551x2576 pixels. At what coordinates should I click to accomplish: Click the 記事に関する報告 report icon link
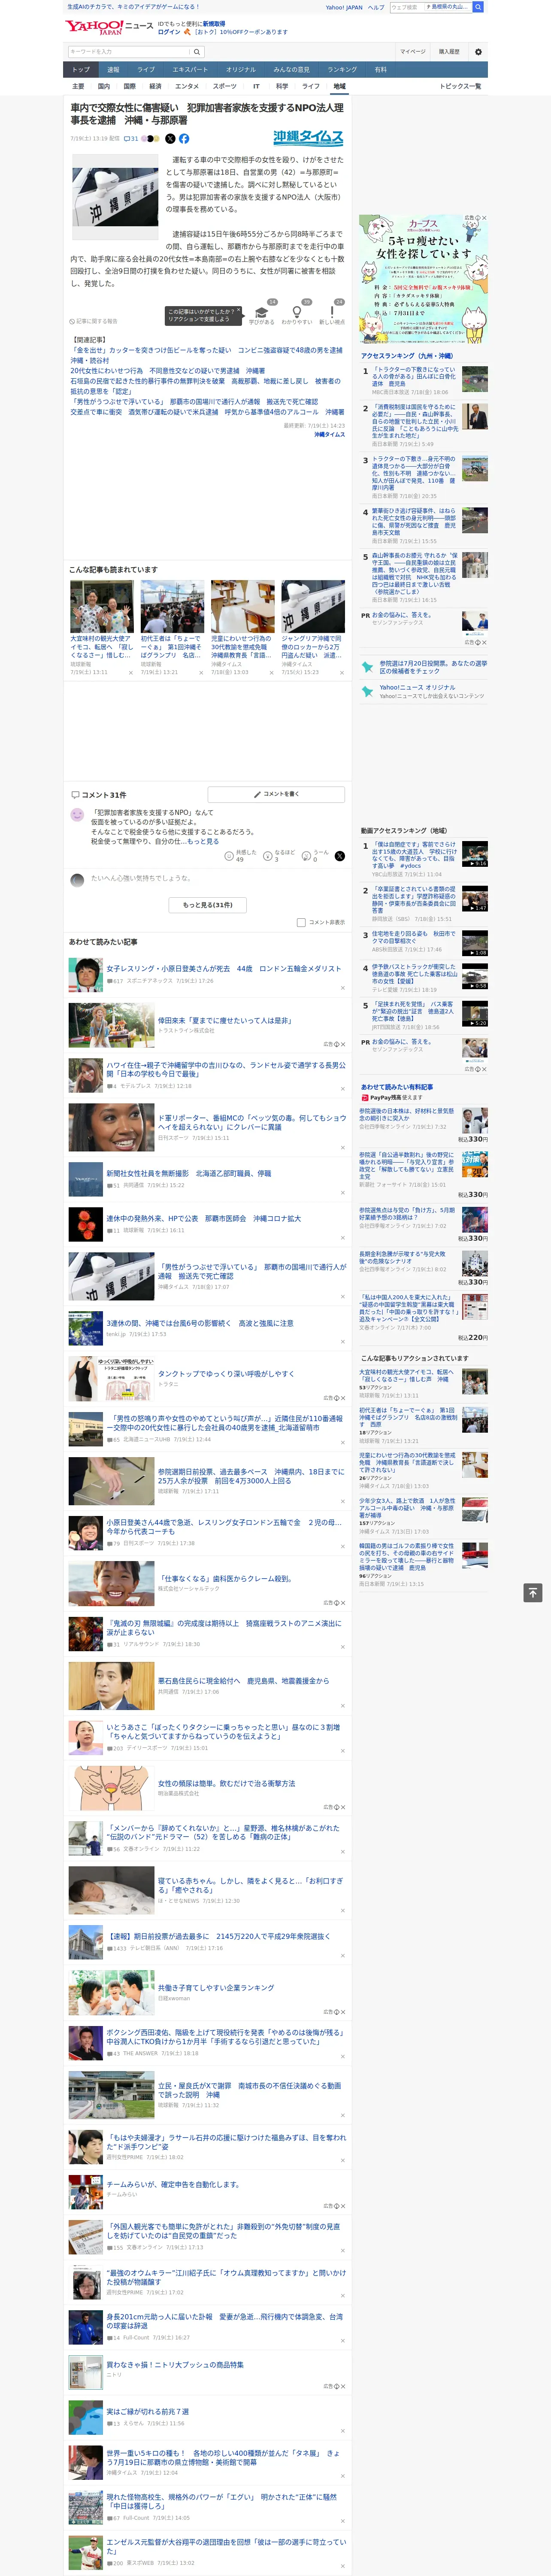pos(94,321)
